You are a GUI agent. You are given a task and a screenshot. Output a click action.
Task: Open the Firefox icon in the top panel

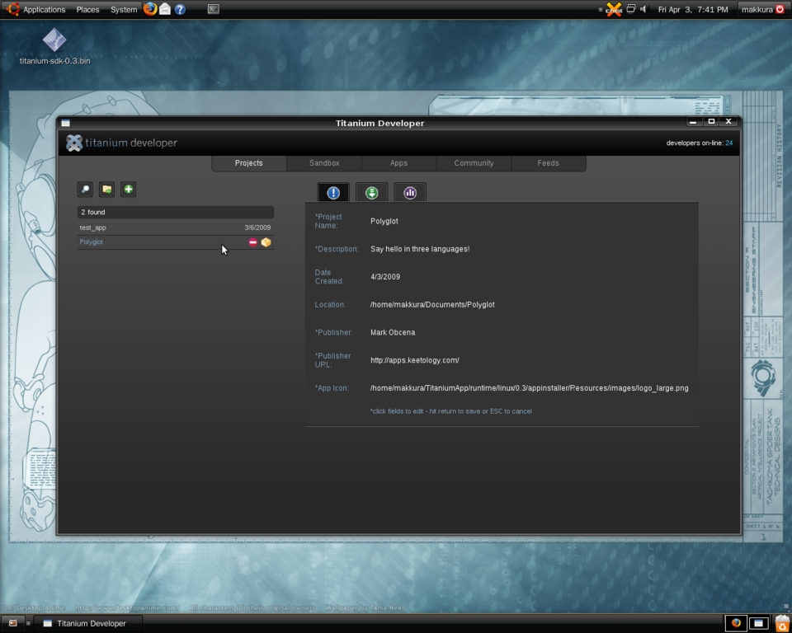149,9
